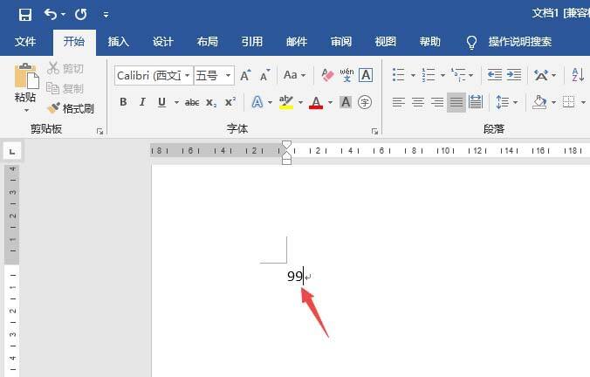This screenshot has height=377, width=590.
Task: Open the highlight color dropdown arrow
Action: [300, 102]
